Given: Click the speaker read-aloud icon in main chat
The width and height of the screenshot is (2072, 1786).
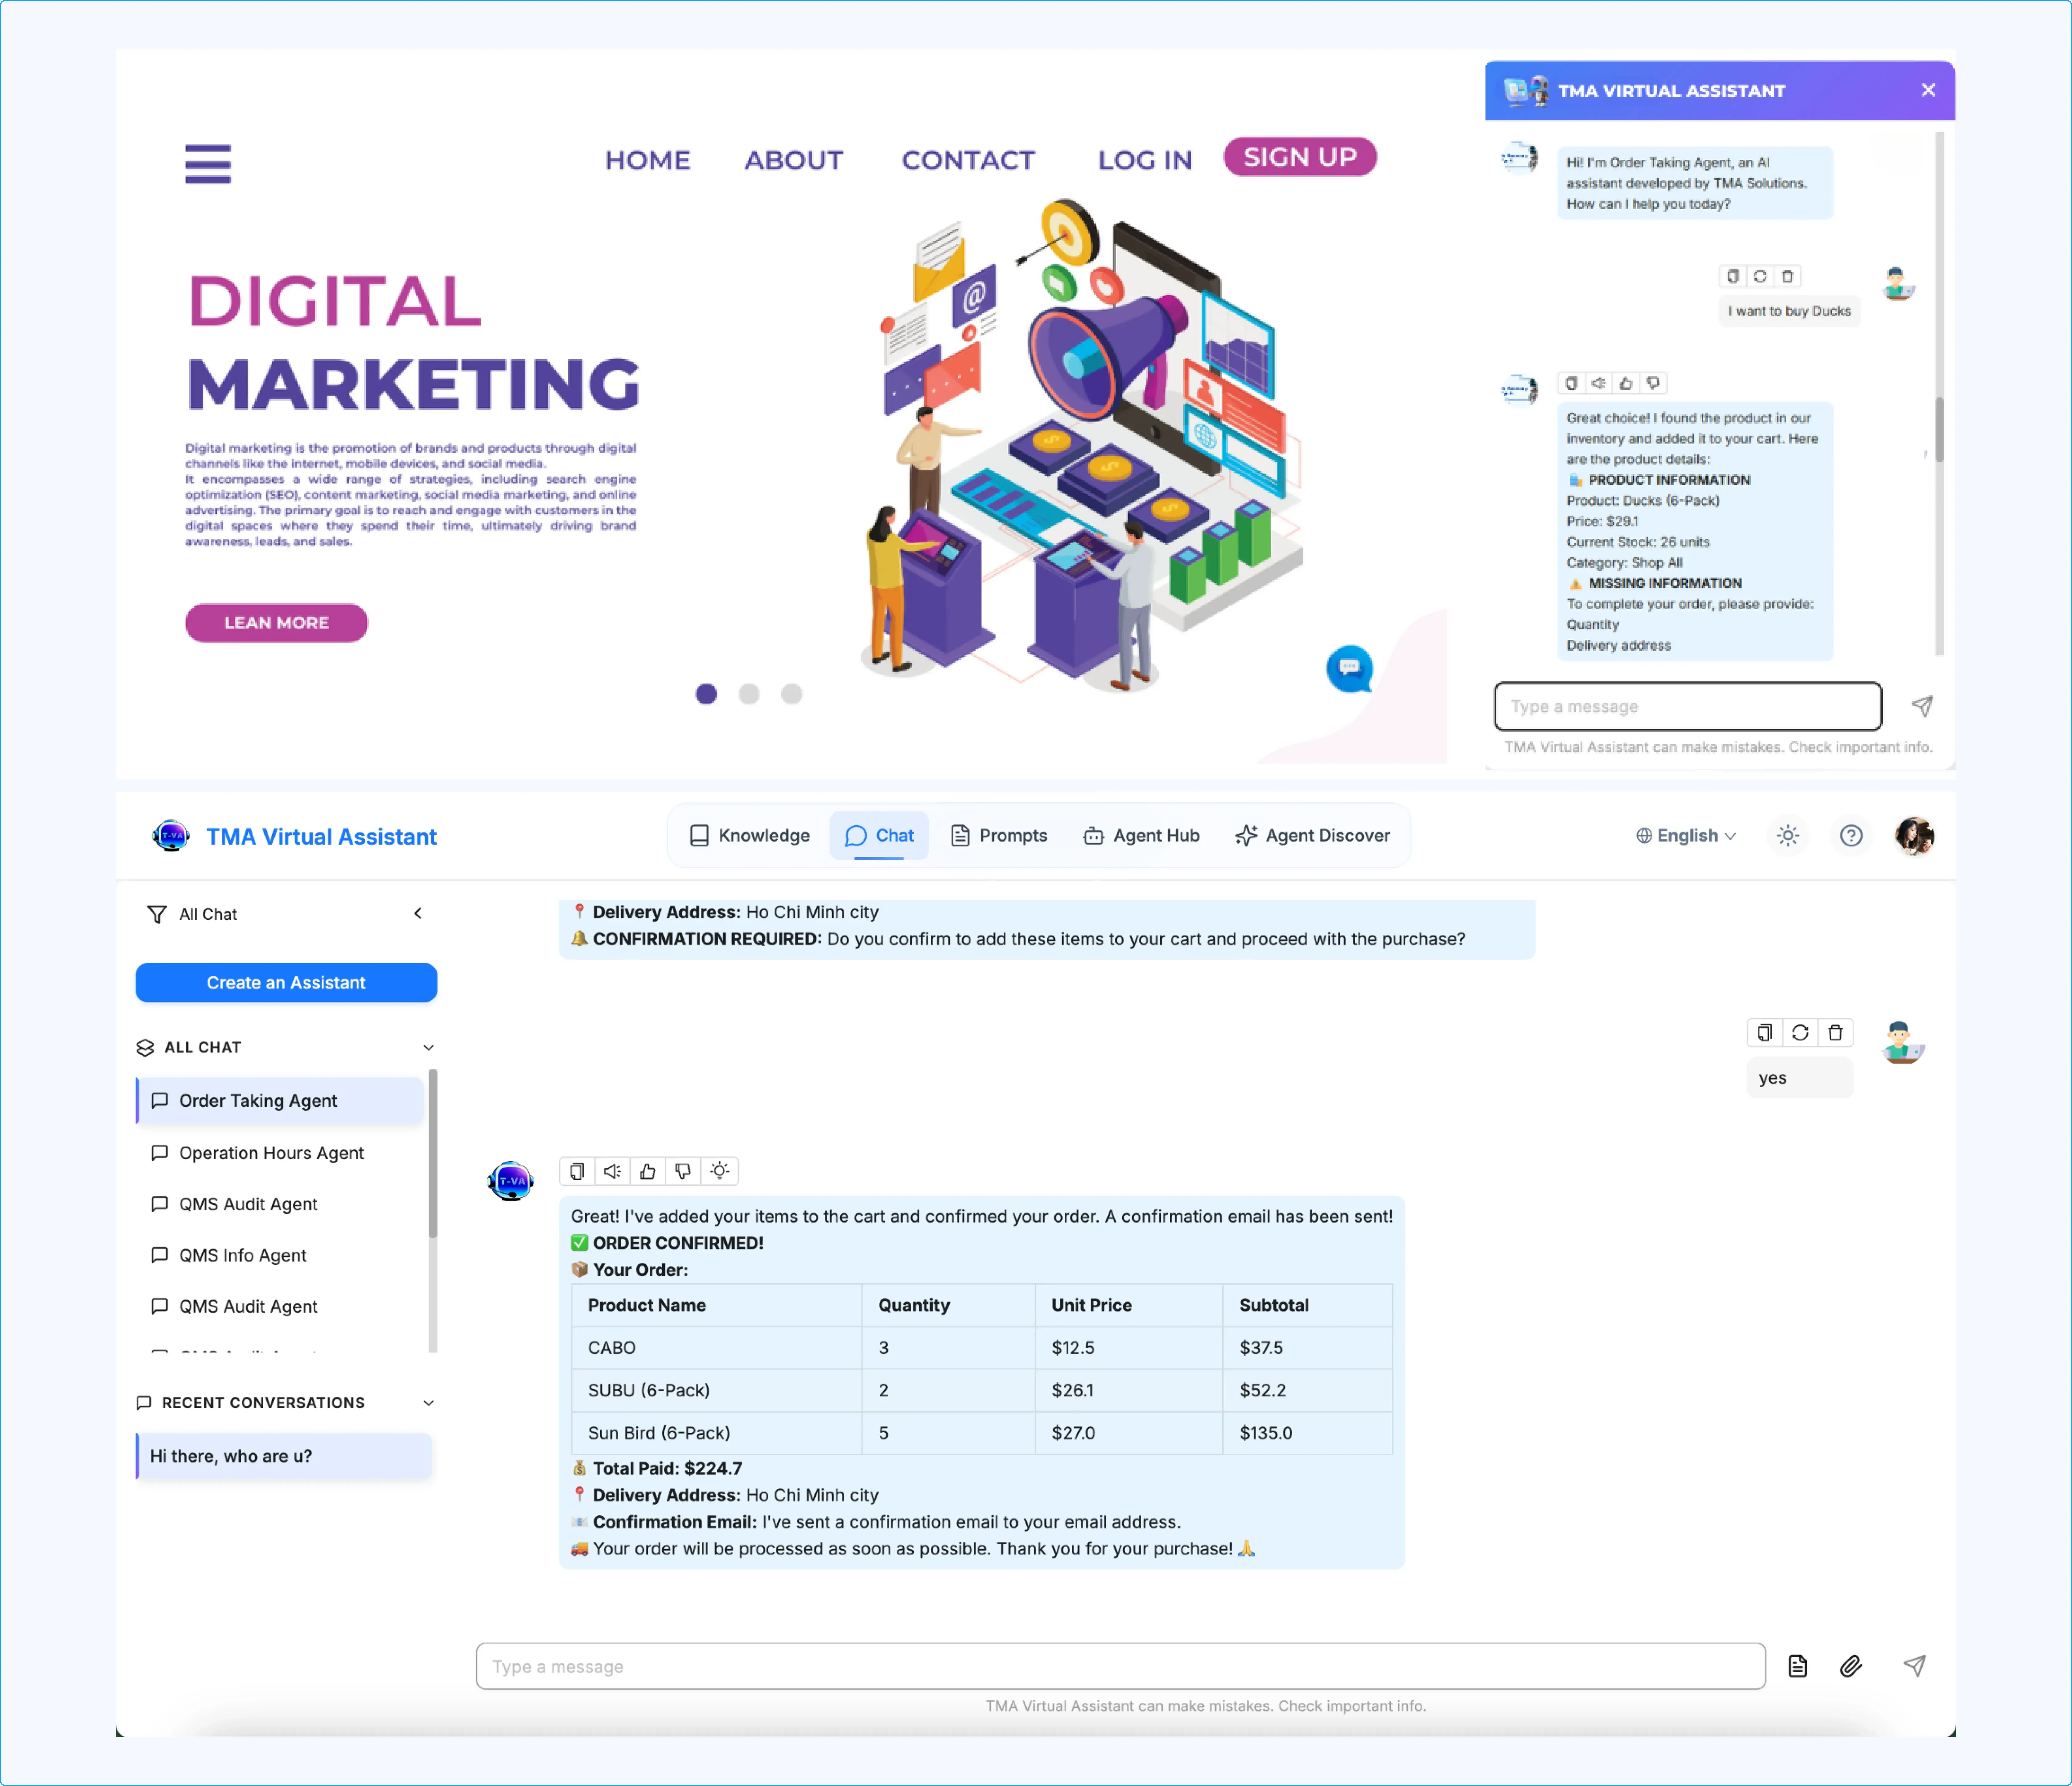Looking at the screenshot, I should coord(612,1171).
